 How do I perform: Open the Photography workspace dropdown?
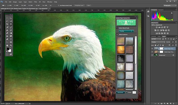coord(168,5)
